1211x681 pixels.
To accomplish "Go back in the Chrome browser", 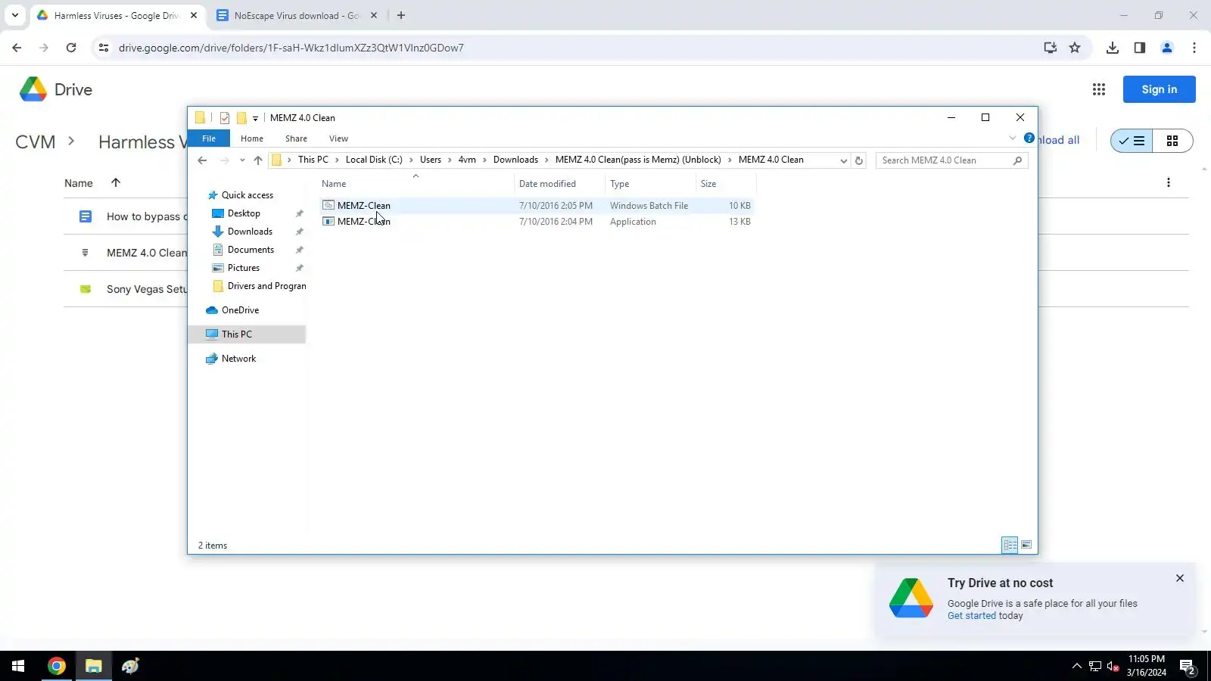I will tap(17, 48).
